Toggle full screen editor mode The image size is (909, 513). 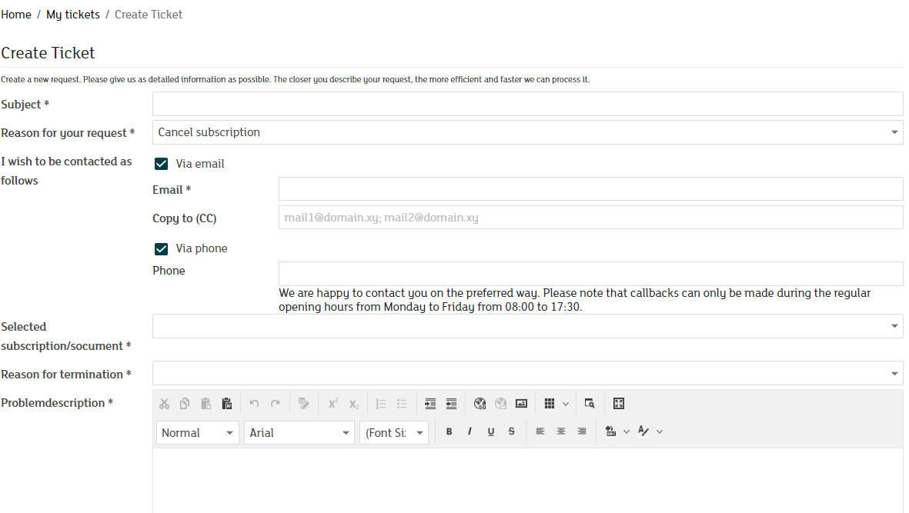618,404
